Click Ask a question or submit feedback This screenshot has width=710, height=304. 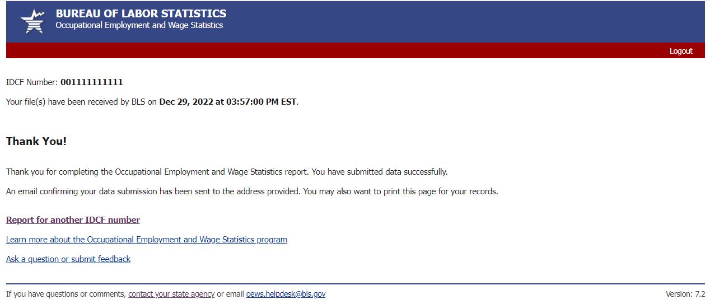coord(68,259)
